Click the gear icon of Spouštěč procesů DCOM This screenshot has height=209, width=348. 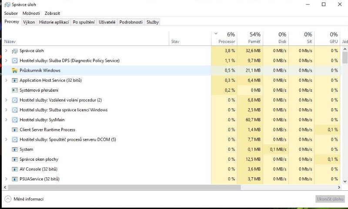click(x=15, y=139)
